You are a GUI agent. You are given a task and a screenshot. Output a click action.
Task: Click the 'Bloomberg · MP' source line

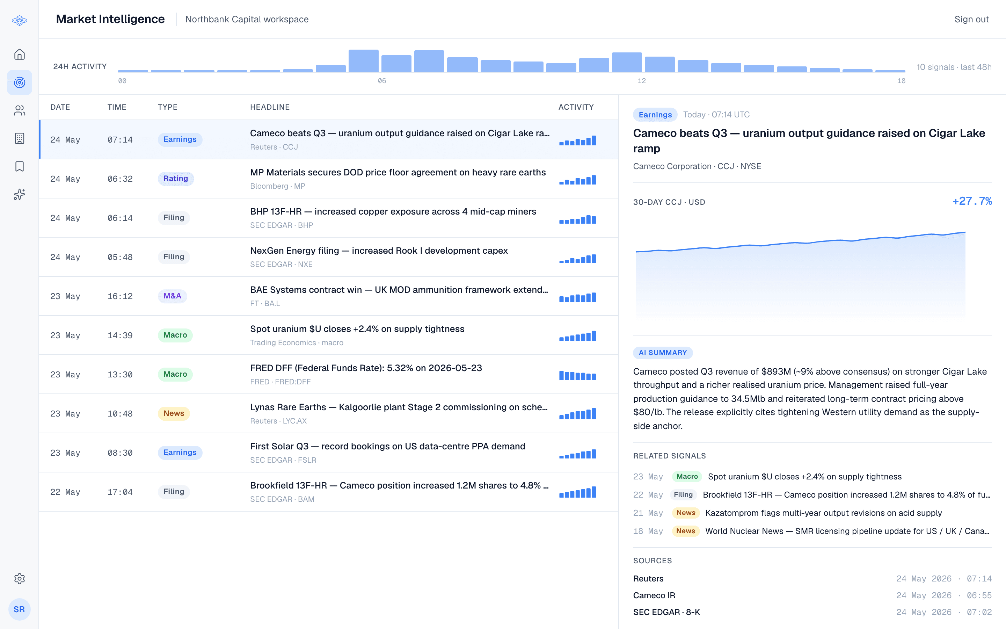point(277,186)
